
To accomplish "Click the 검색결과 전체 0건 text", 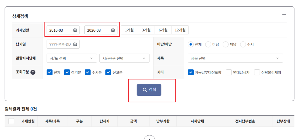I will tap(21, 109).
